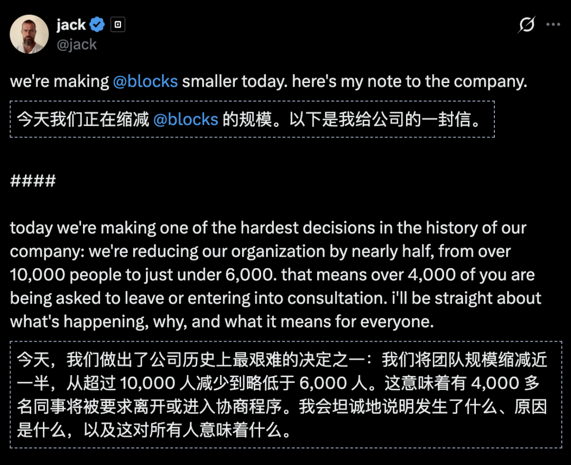Open @blocks mention in the English post text
The width and height of the screenshot is (571, 465).
(x=145, y=82)
